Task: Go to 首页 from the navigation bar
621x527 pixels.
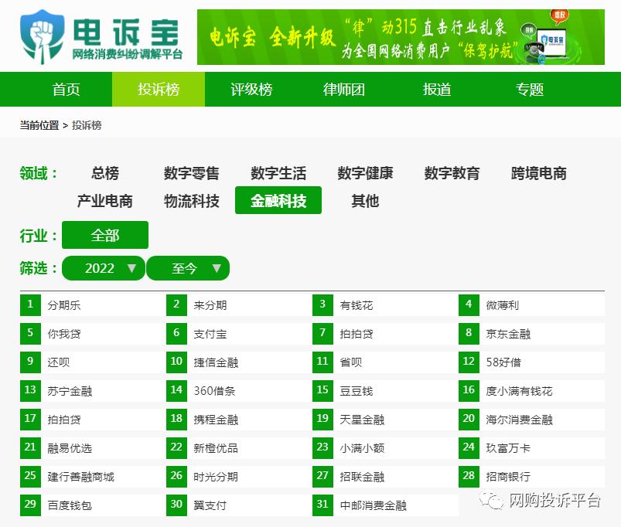Action: pos(66,90)
